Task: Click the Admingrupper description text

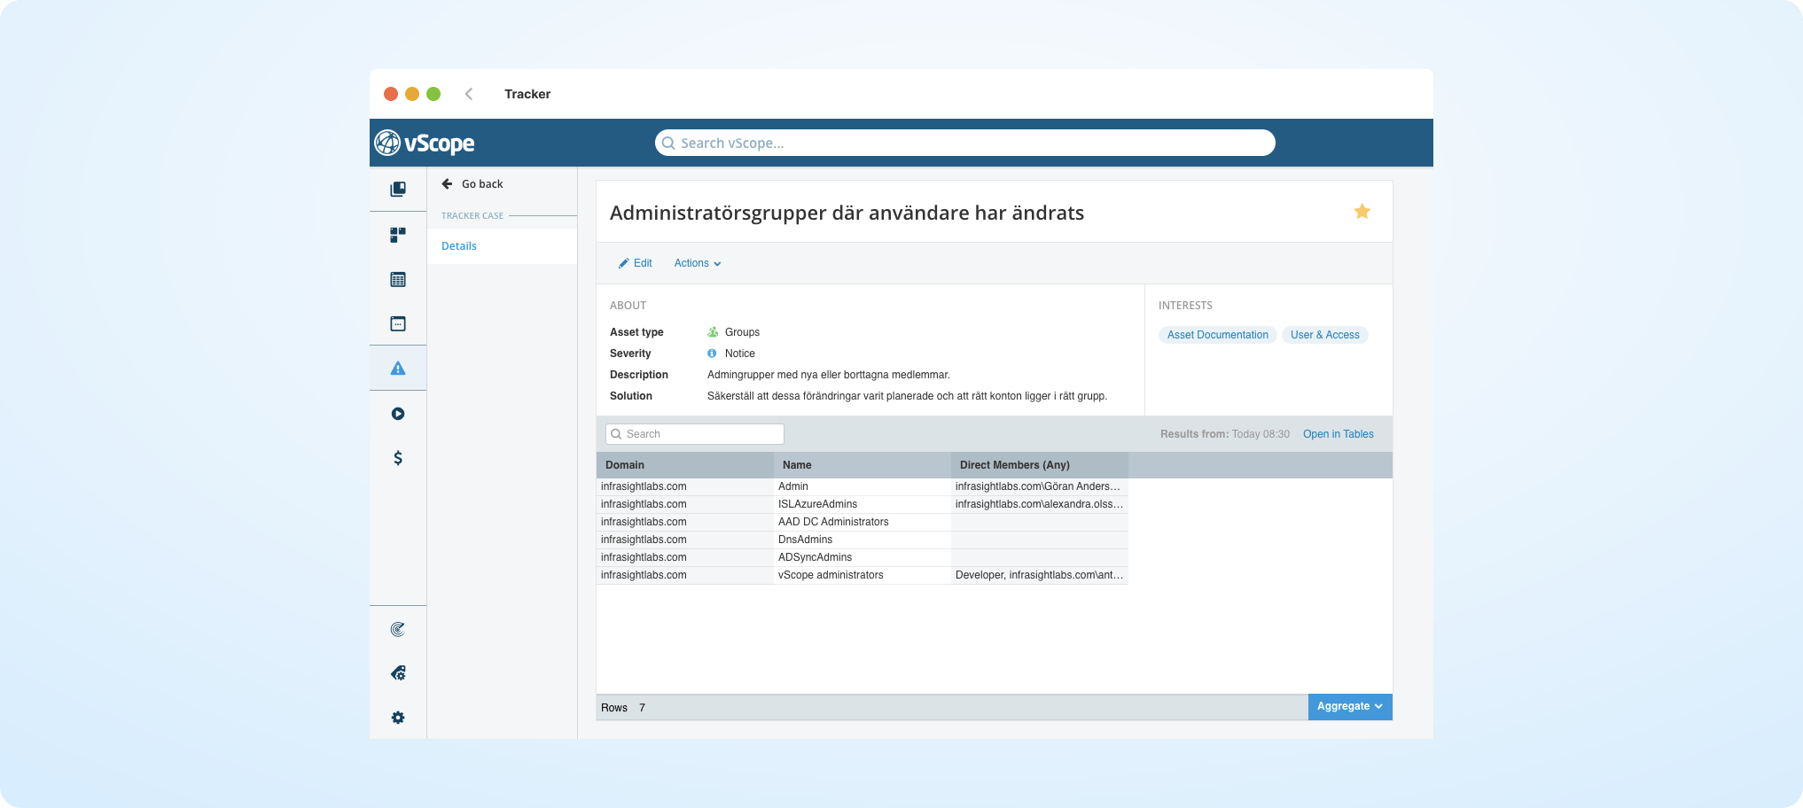Action: tap(829, 375)
